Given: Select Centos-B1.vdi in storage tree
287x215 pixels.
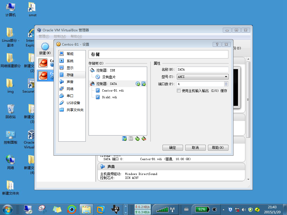Looking at the screenshot, I should pyautogui.click(x=118, y=90).
